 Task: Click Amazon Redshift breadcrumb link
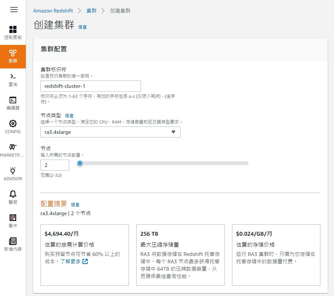coord(53,11)
